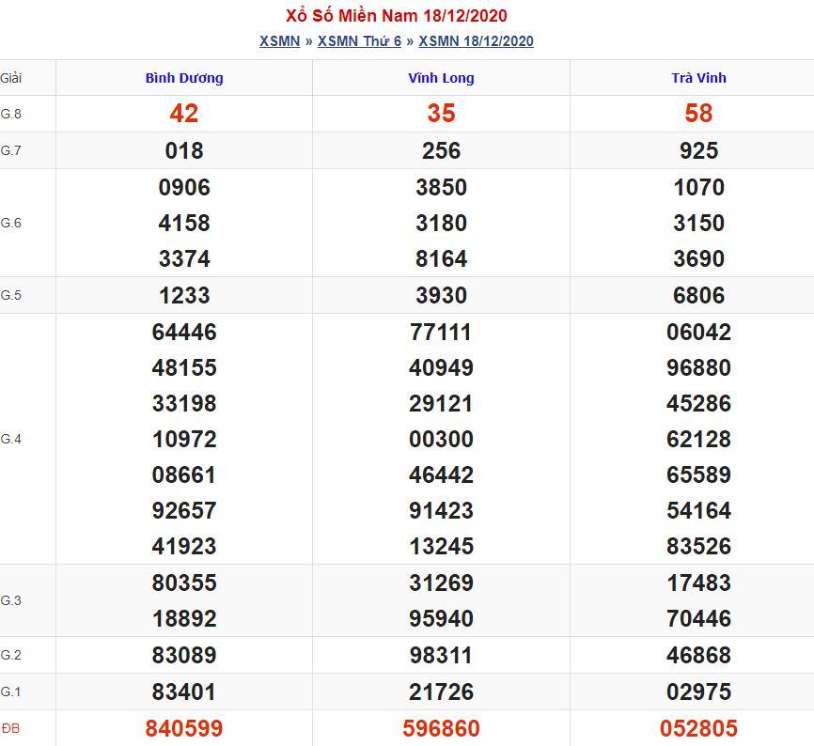814x746 pixels.
Task: Click the page title Xổ Số Miền Nam 18/12/2020
Action: tap(396, 16)
